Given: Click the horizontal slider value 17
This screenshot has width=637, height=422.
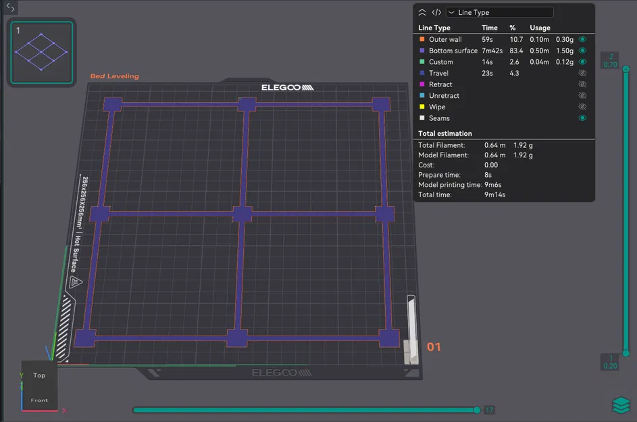Looking at the screenshot, I should click(x=490, y=410).
